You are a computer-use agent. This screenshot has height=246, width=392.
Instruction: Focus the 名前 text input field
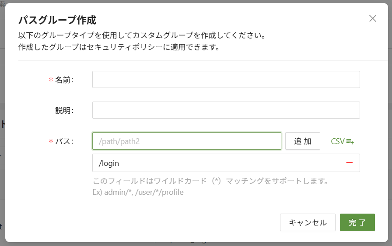point(226,80)
